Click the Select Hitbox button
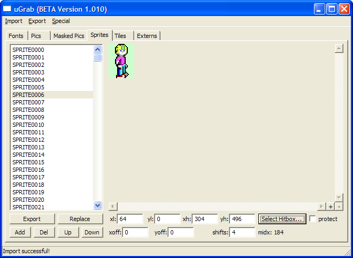Screen dimensions: 353x258 point(282,219)
